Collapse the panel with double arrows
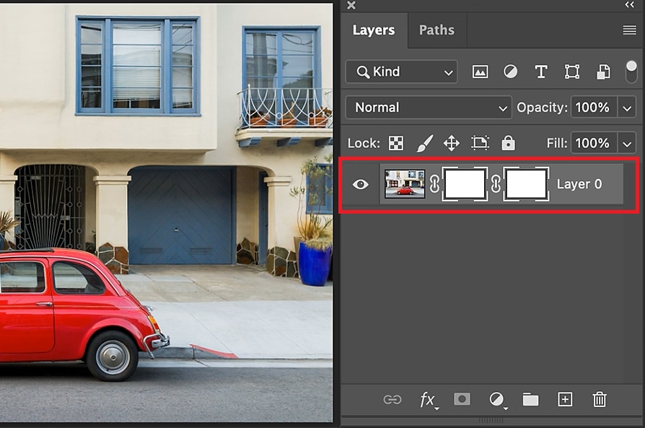The height and width of the screenshot is (428, 645). (629, 4)
